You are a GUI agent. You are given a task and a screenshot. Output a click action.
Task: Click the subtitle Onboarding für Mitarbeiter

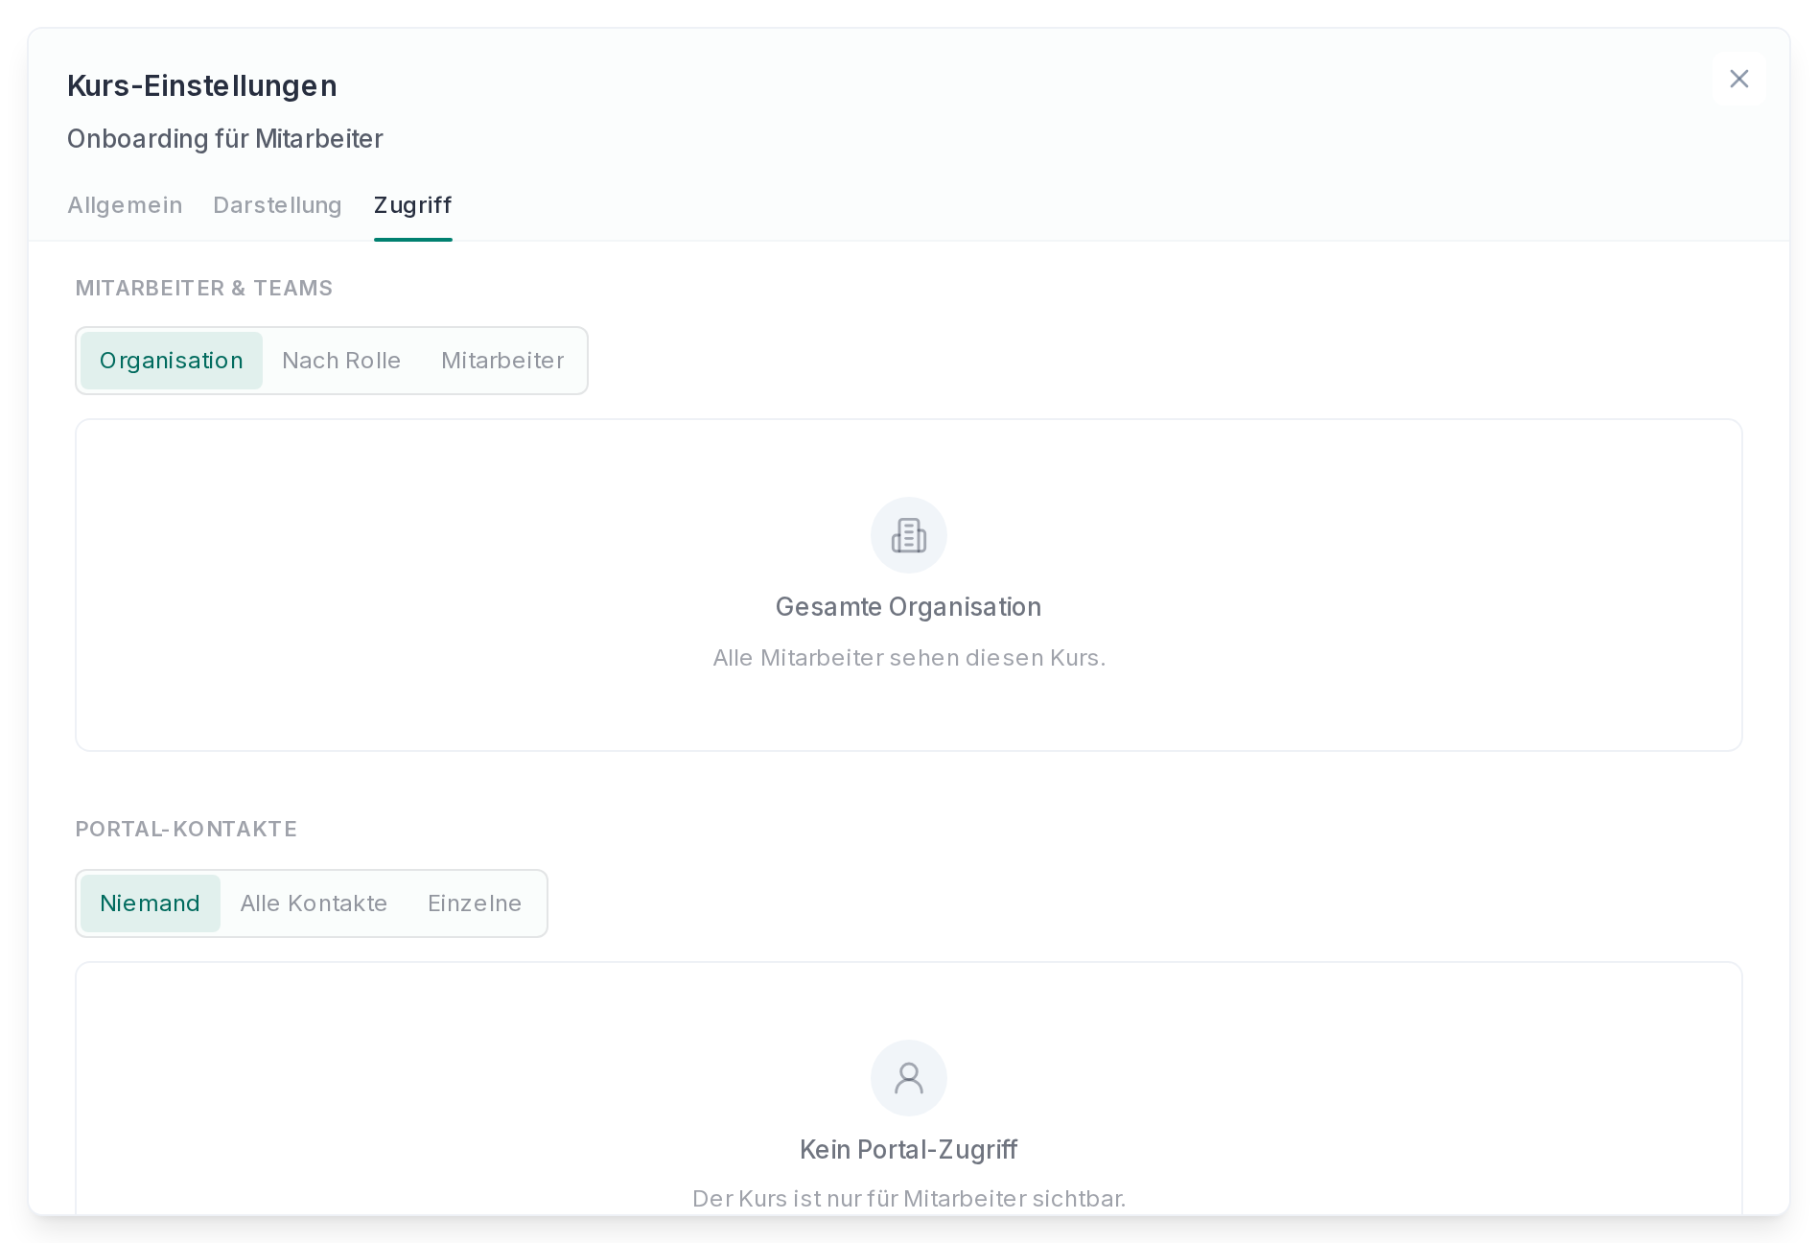point(225,139)
